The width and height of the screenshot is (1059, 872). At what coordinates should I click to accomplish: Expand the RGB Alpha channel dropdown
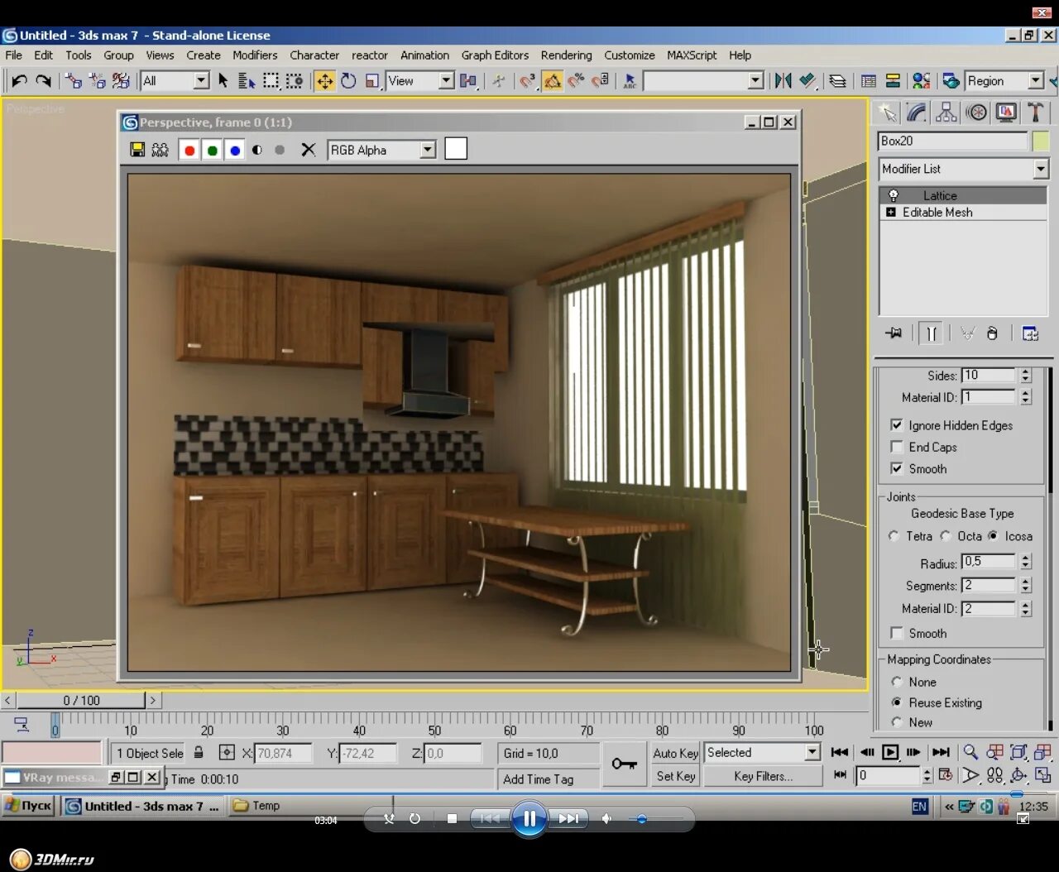click(427, 150)
